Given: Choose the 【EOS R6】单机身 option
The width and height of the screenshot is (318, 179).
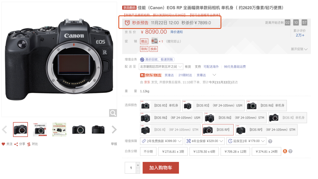Looking at the screenshot, I should coord(266,106).
